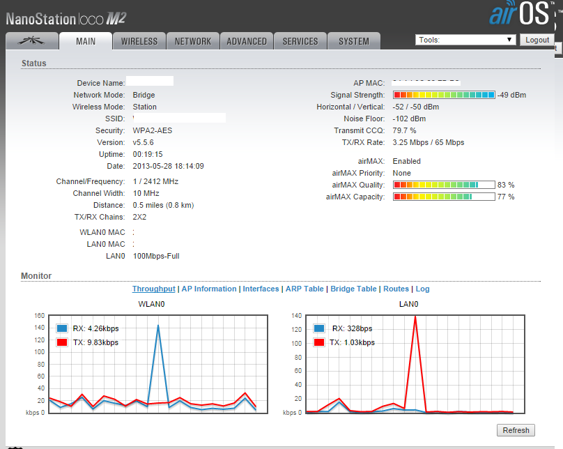This screenshot has height=449, width=563.
Task: Open the NETWORK tab
Action: (x=193, y=41)
